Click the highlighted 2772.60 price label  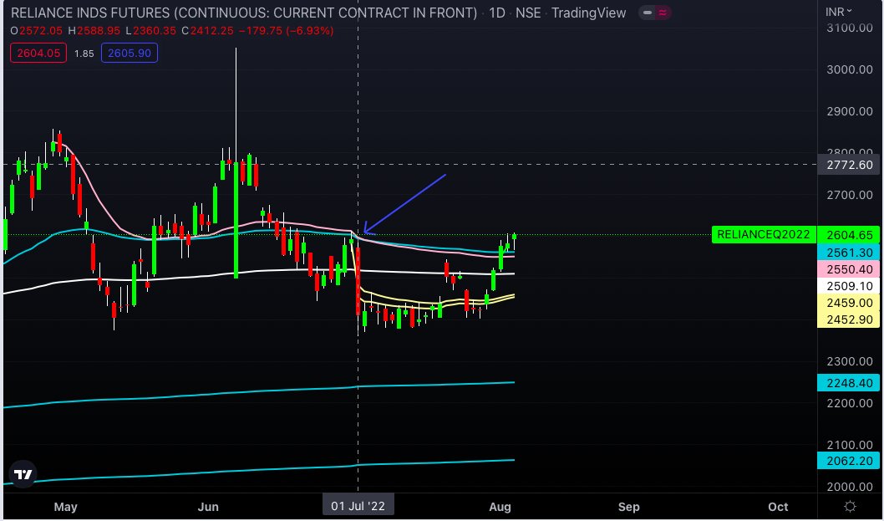point(848,165)
